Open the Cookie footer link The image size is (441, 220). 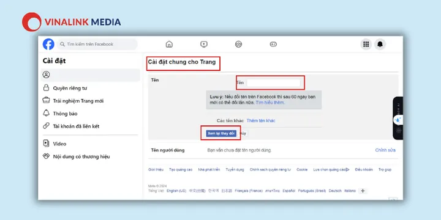[302, 170]
